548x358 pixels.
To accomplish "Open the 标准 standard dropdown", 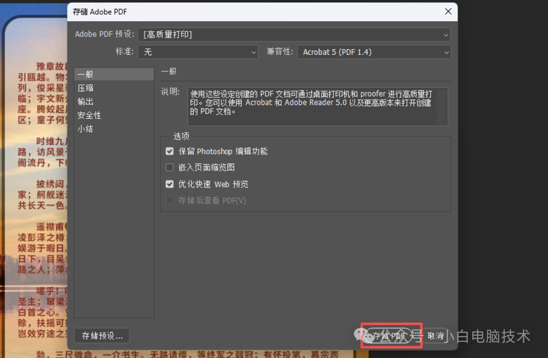I will pos(198,52).
